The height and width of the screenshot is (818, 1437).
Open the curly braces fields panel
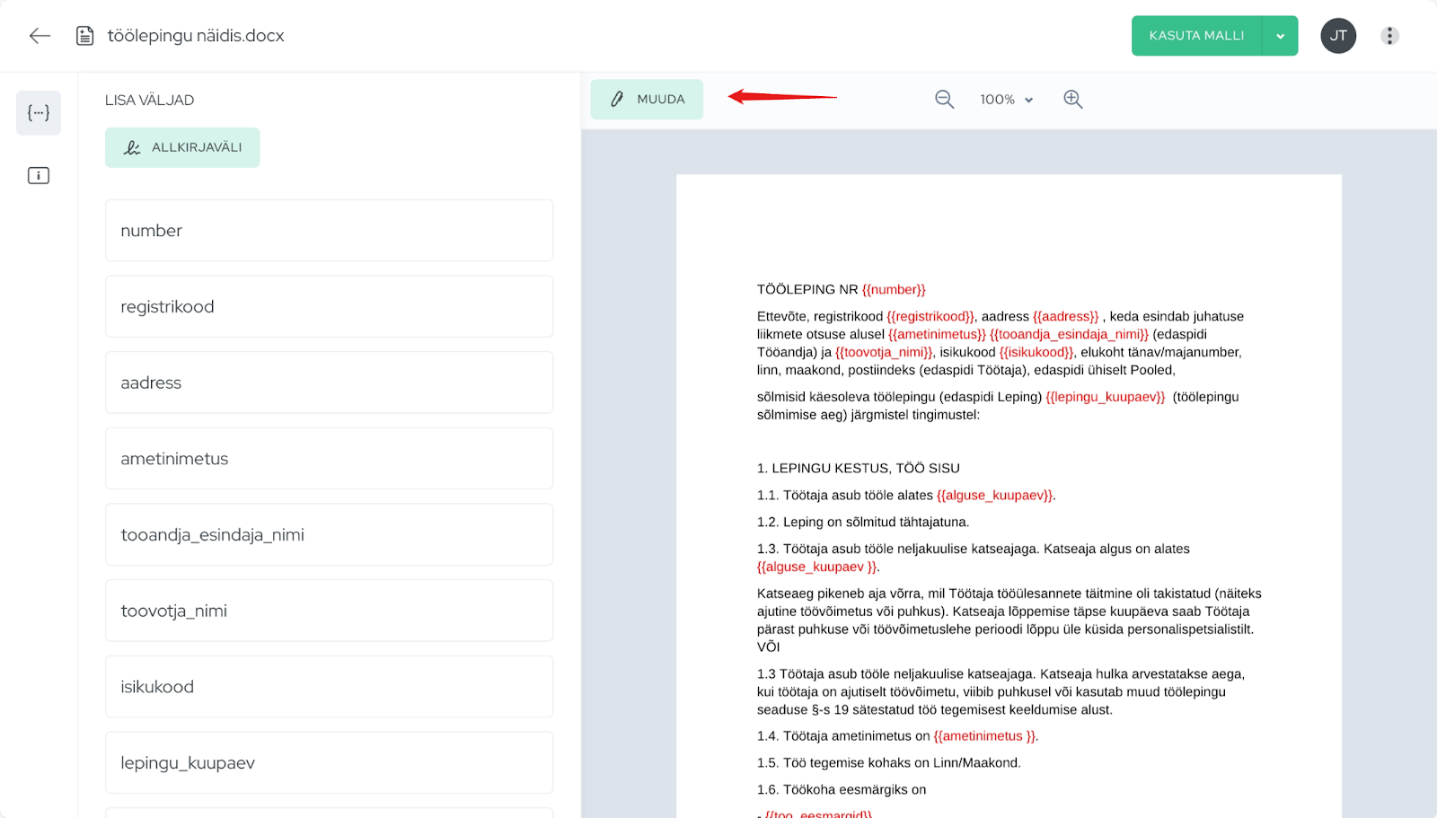pos(39,113)
